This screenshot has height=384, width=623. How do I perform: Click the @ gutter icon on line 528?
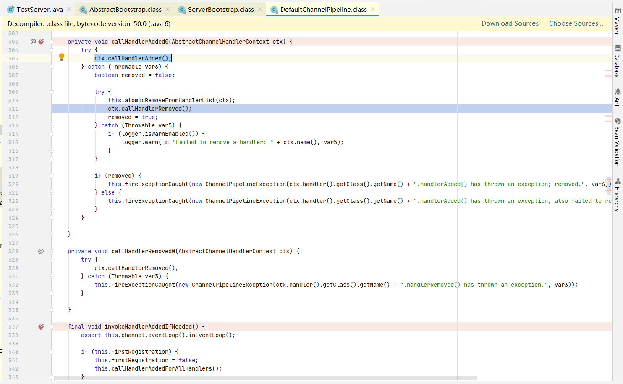tap(41, 251)
